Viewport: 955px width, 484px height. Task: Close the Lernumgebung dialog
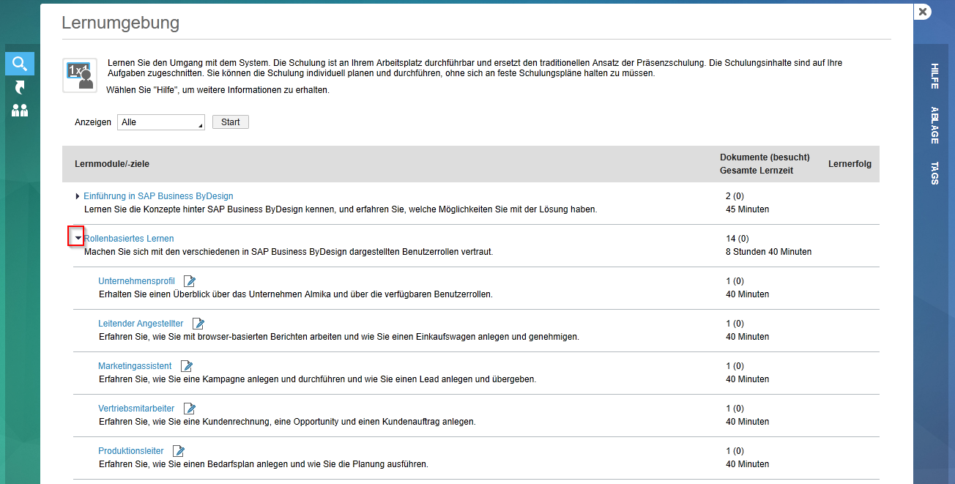(x=923, y=12)
